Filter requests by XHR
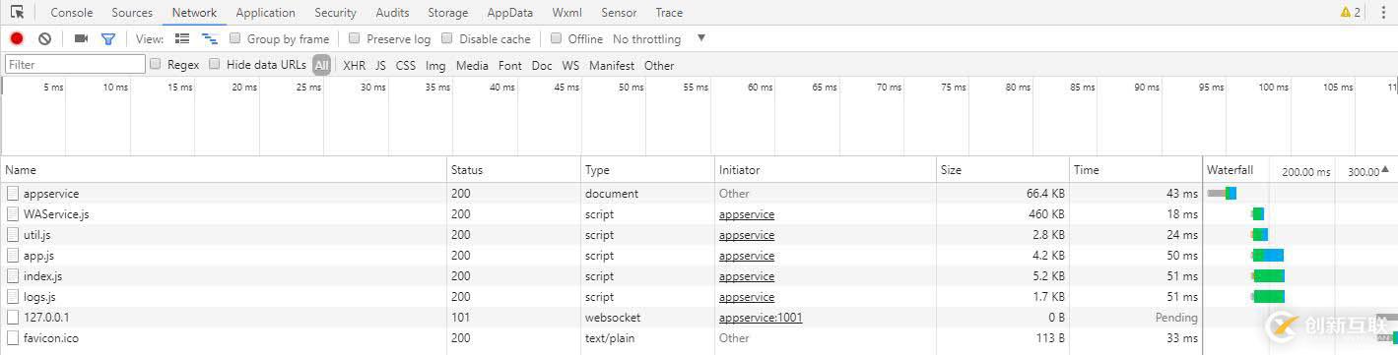Image resolution: width=1398 pixels, height=355 pixels. [x=354, y=66]
